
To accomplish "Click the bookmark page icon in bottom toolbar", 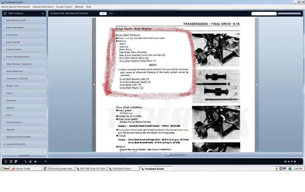I will (x=11, y=162).
